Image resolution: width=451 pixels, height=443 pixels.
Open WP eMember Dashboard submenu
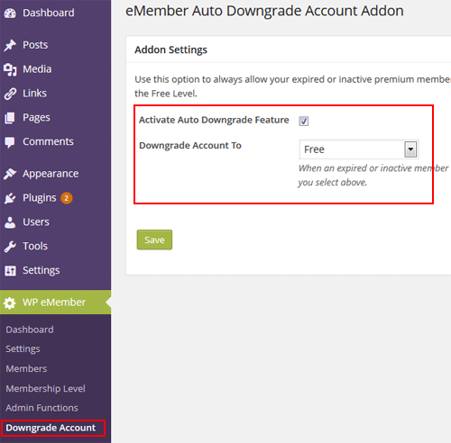click(x=30, y=330)
